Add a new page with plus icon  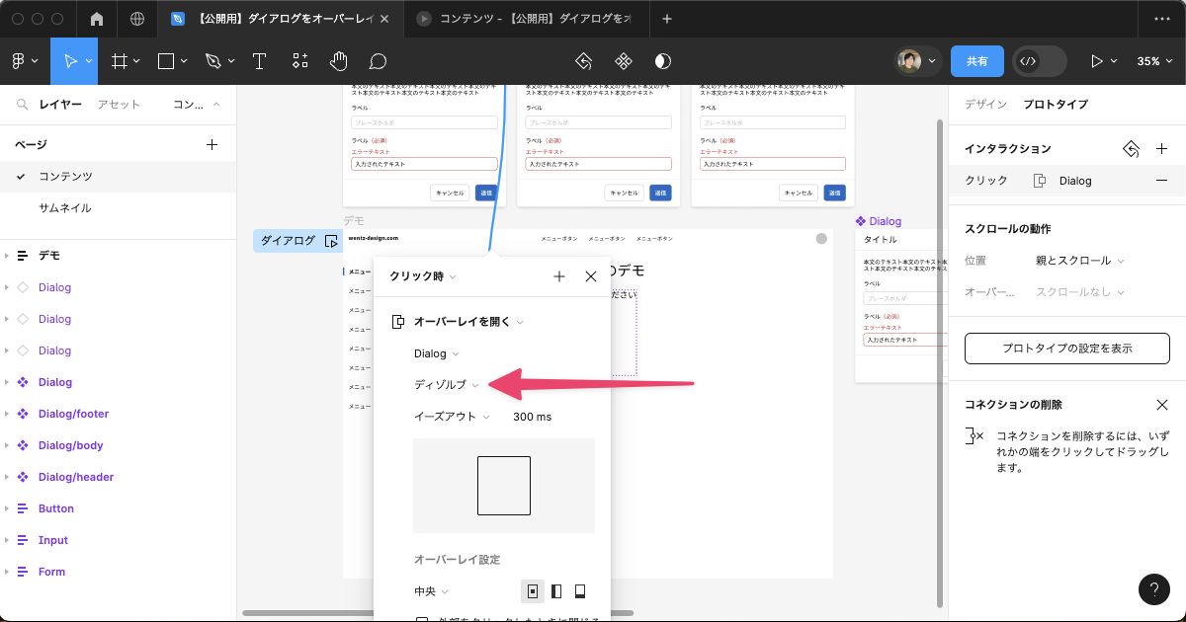tap(212, 145)
